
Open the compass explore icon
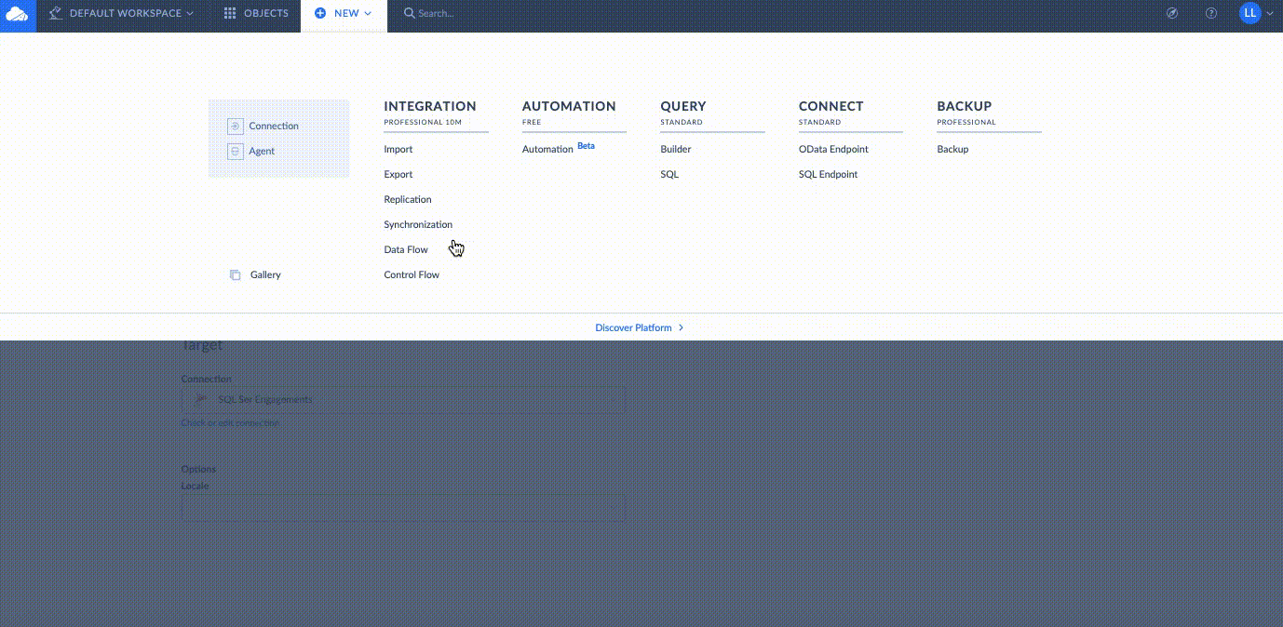point(1172,13)
